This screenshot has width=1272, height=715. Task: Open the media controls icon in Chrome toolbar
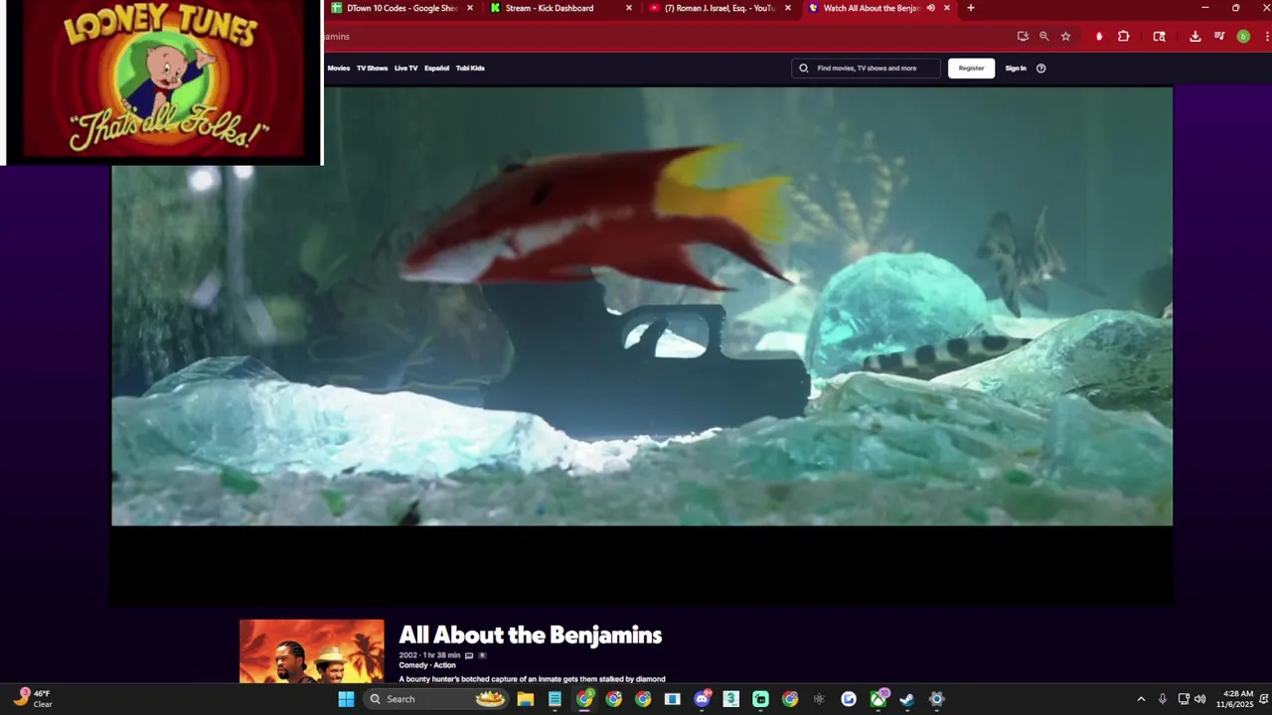1219,36
